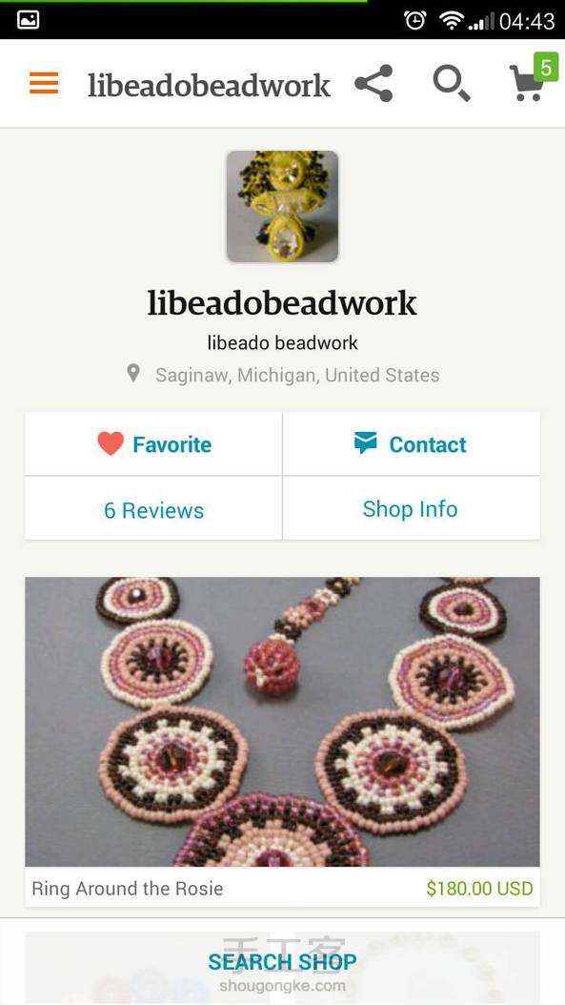Open the Ring Around the Rosie necklace image
The width and height of the screenshot is (565, 1005).
282,722
